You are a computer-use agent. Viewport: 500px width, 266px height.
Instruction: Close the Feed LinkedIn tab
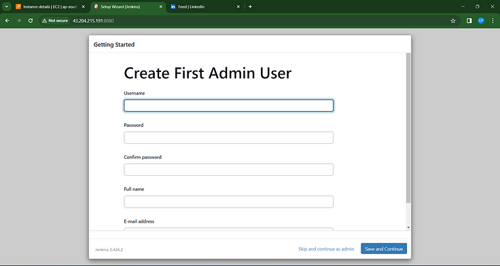click(x=238, y=7)
